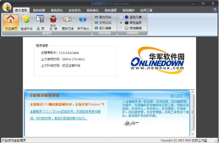219x143 pixels.
Task: Click 欢迎使用全能精灵 status bar text
Action: click(x=13, y=141)
